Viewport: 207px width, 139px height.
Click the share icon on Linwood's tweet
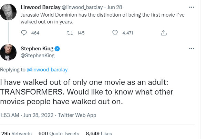pos(164,33)
